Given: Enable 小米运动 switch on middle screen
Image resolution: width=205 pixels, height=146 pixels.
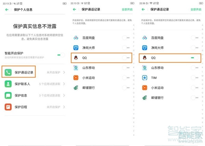Looking at the screenshot, I should pos(126,78).
